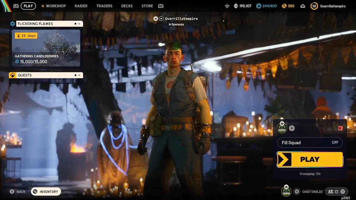Click GuerrillaVampiro username in top bar
The height and width of the screenshot is (200, 356).
pos(333,6)
